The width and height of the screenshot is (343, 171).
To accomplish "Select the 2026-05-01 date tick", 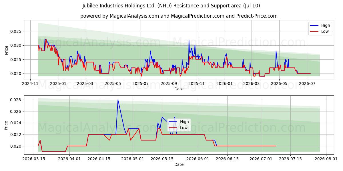I will point(133,159).
